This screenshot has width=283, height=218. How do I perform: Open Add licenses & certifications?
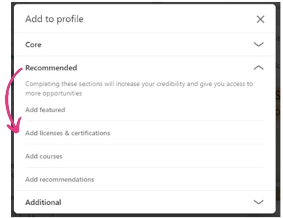[x=67, y=133]
